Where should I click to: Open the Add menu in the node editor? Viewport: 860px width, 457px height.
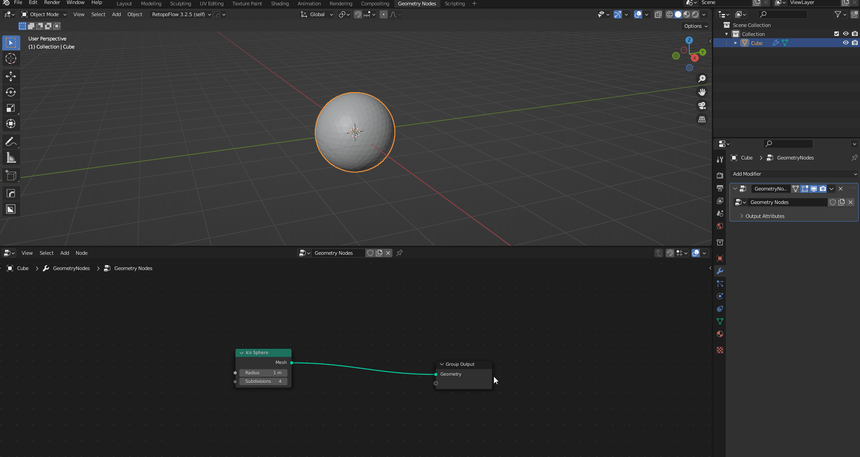pyautogui.click(x=64, y=253)
